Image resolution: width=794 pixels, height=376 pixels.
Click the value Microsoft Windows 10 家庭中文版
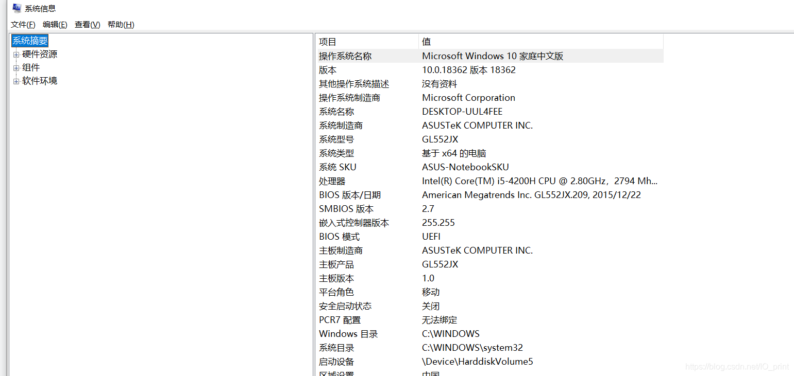coord(493,56)
